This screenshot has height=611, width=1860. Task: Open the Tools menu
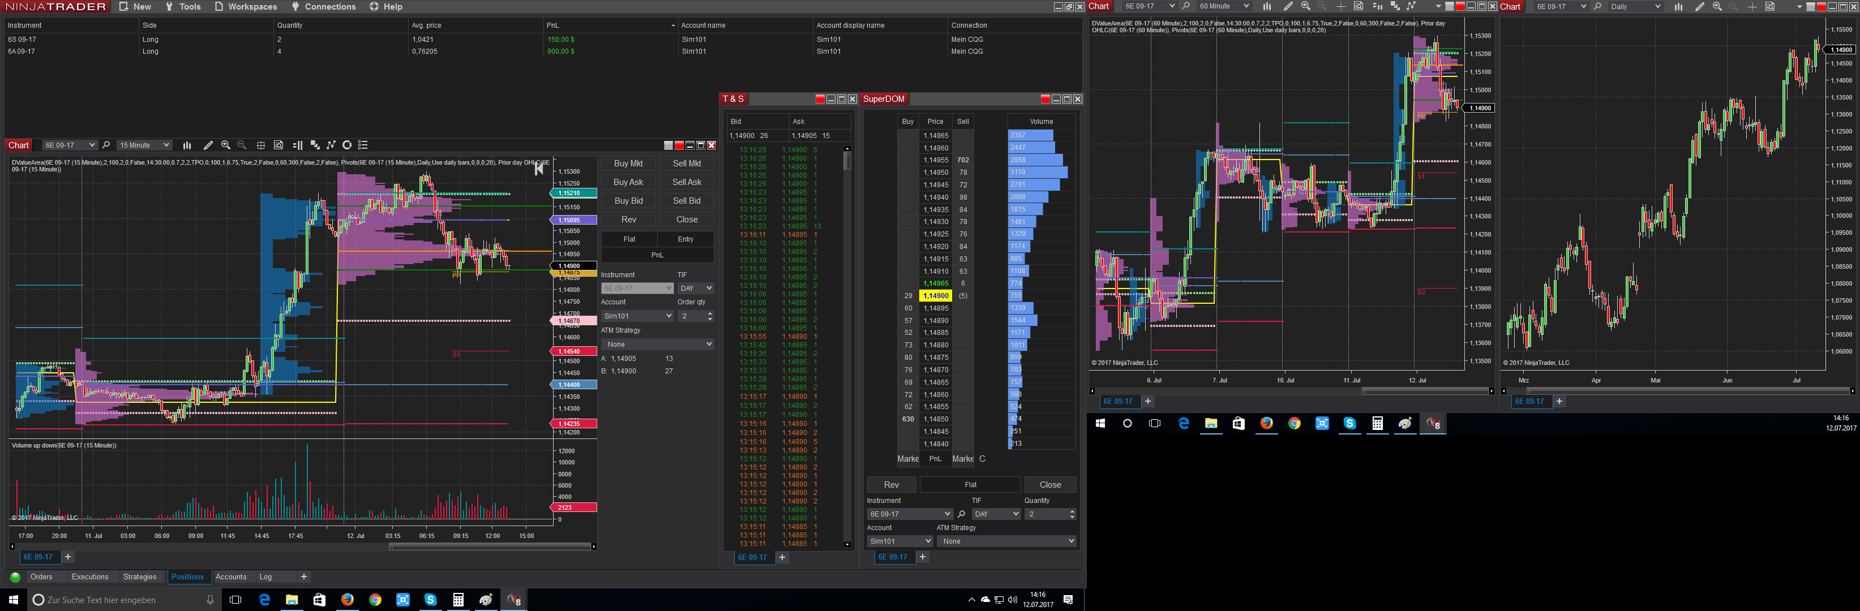click(x=183, y=6)
